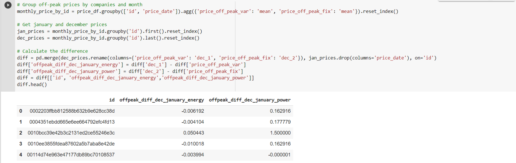Click the energy value 0.050443
The image size is (516, 163).
pyautogui.click(x=193, y=133)
